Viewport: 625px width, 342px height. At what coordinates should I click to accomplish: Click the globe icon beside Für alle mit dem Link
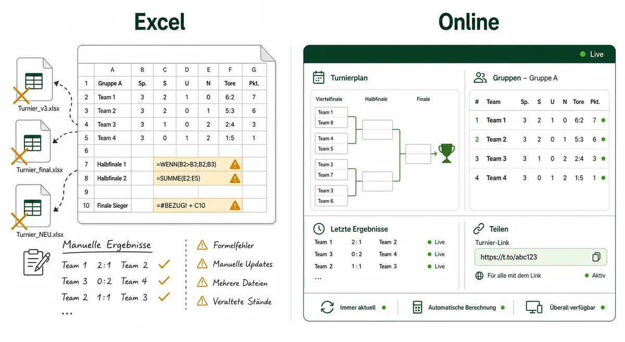[x=480, y=275]
